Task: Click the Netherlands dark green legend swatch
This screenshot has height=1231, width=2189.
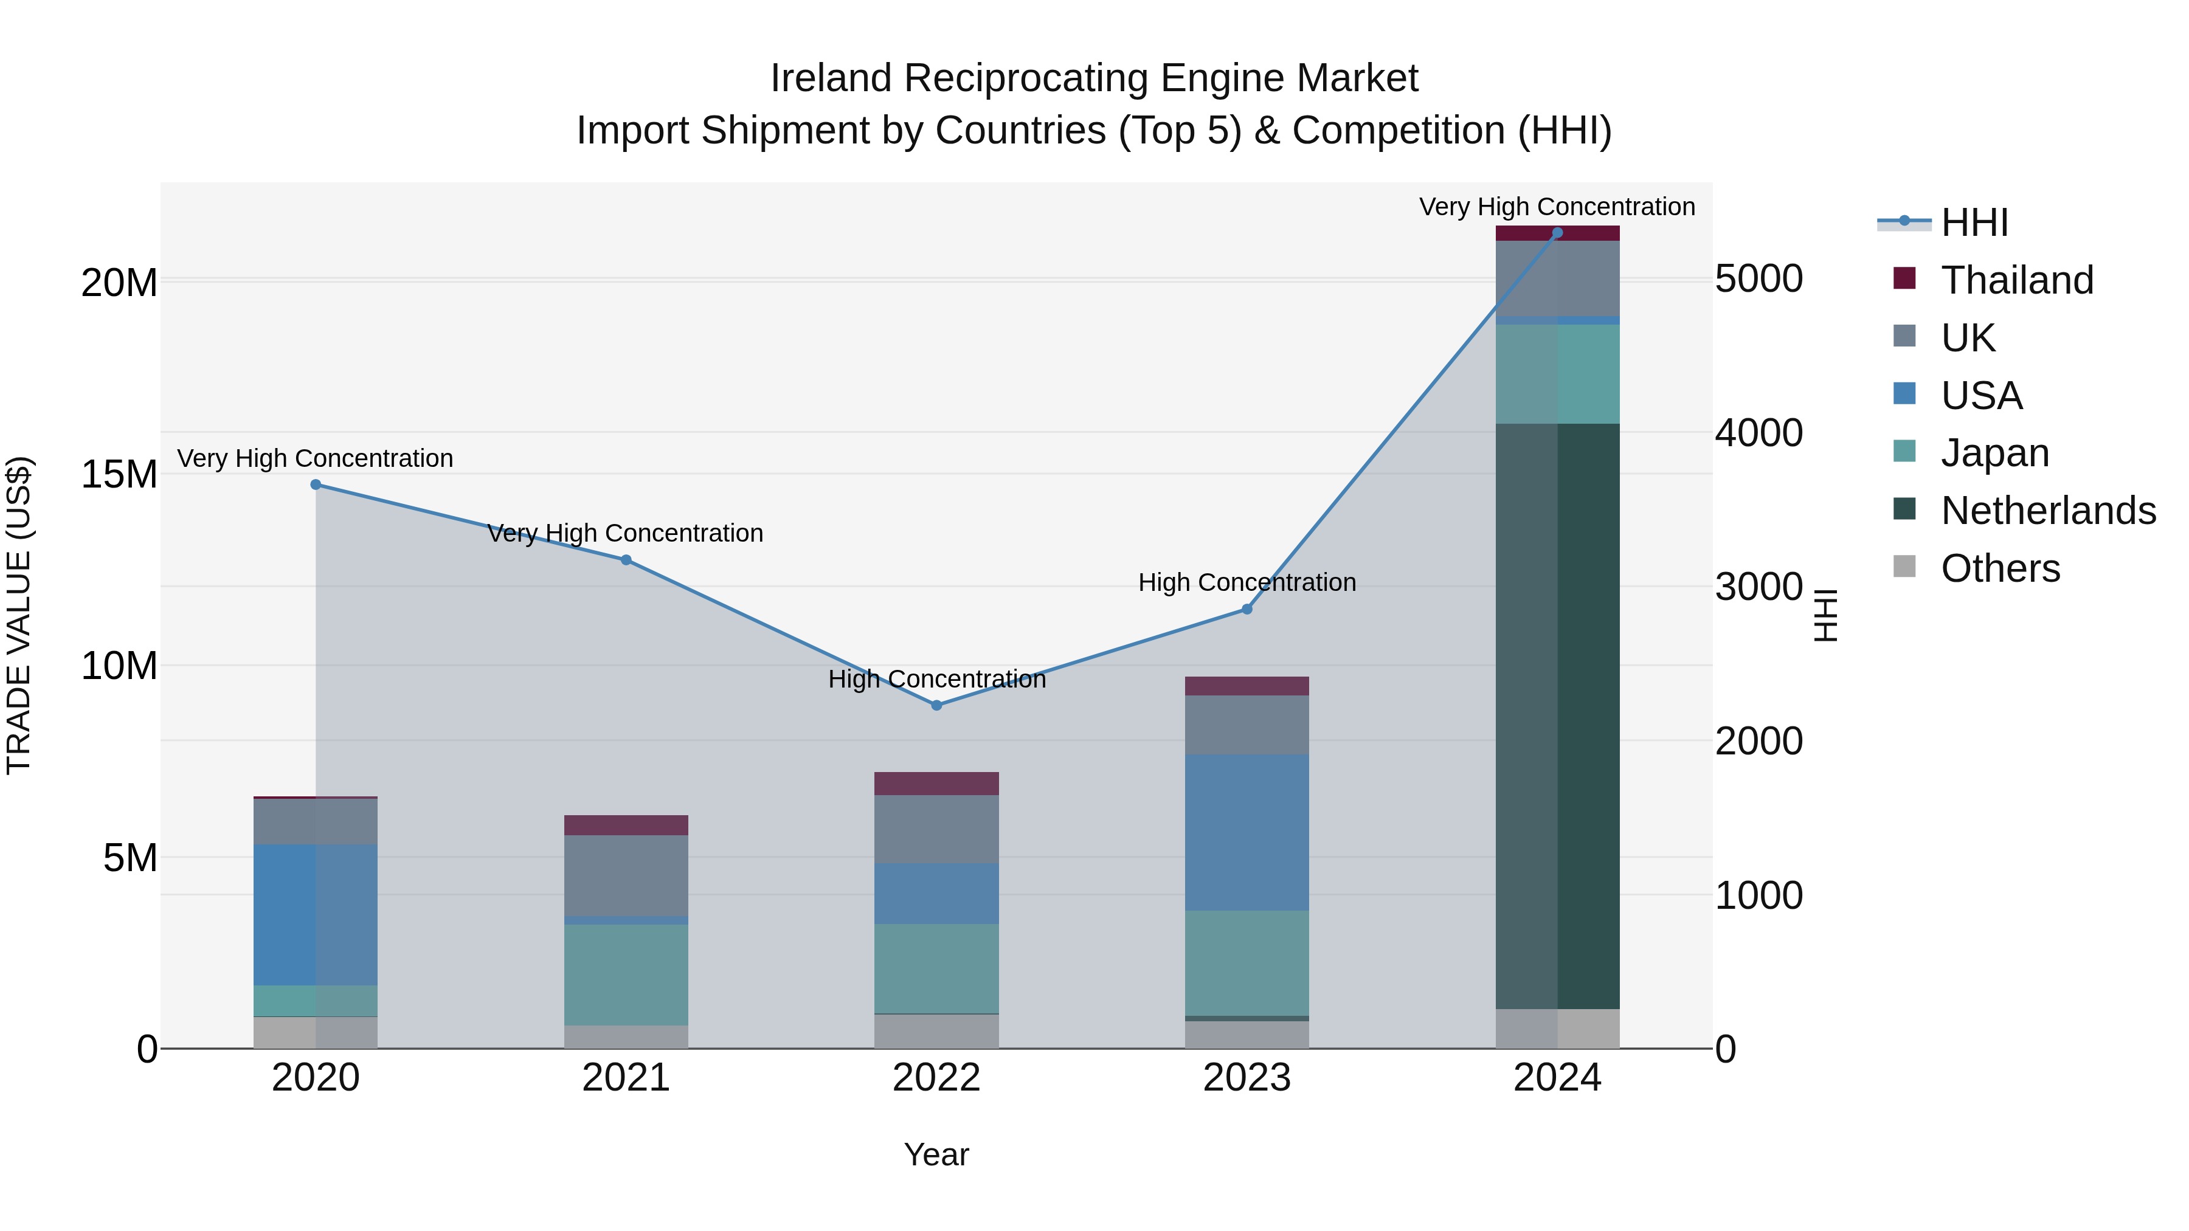Action: [x=1904, y=509]
